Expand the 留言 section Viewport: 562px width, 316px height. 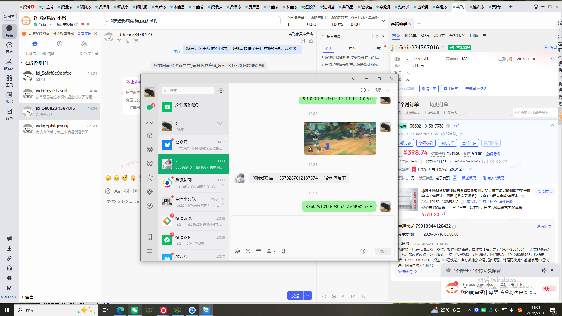tap(22, 297)
